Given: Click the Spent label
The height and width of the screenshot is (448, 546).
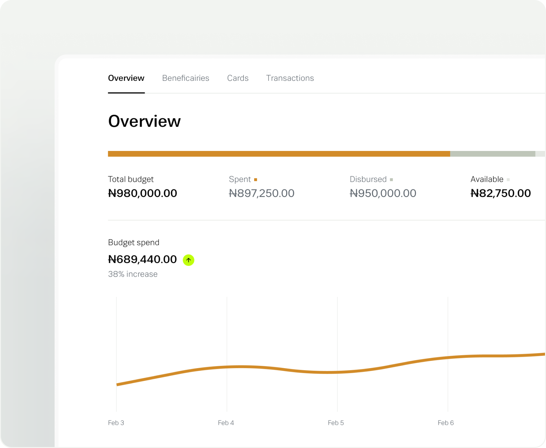Looking at the screenshot, I should [240, 180].
